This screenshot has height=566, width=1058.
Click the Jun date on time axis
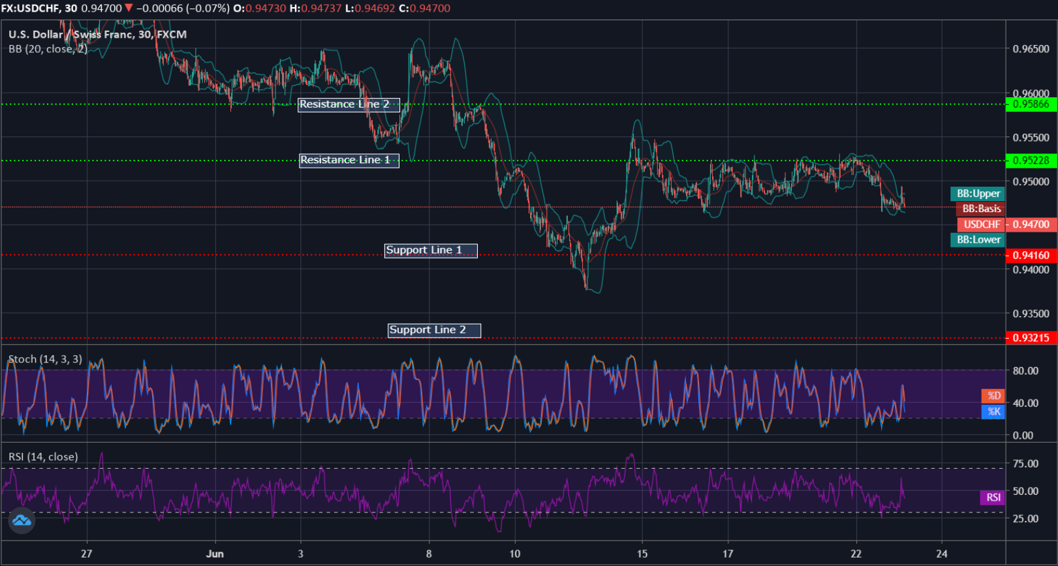point(215,554)
